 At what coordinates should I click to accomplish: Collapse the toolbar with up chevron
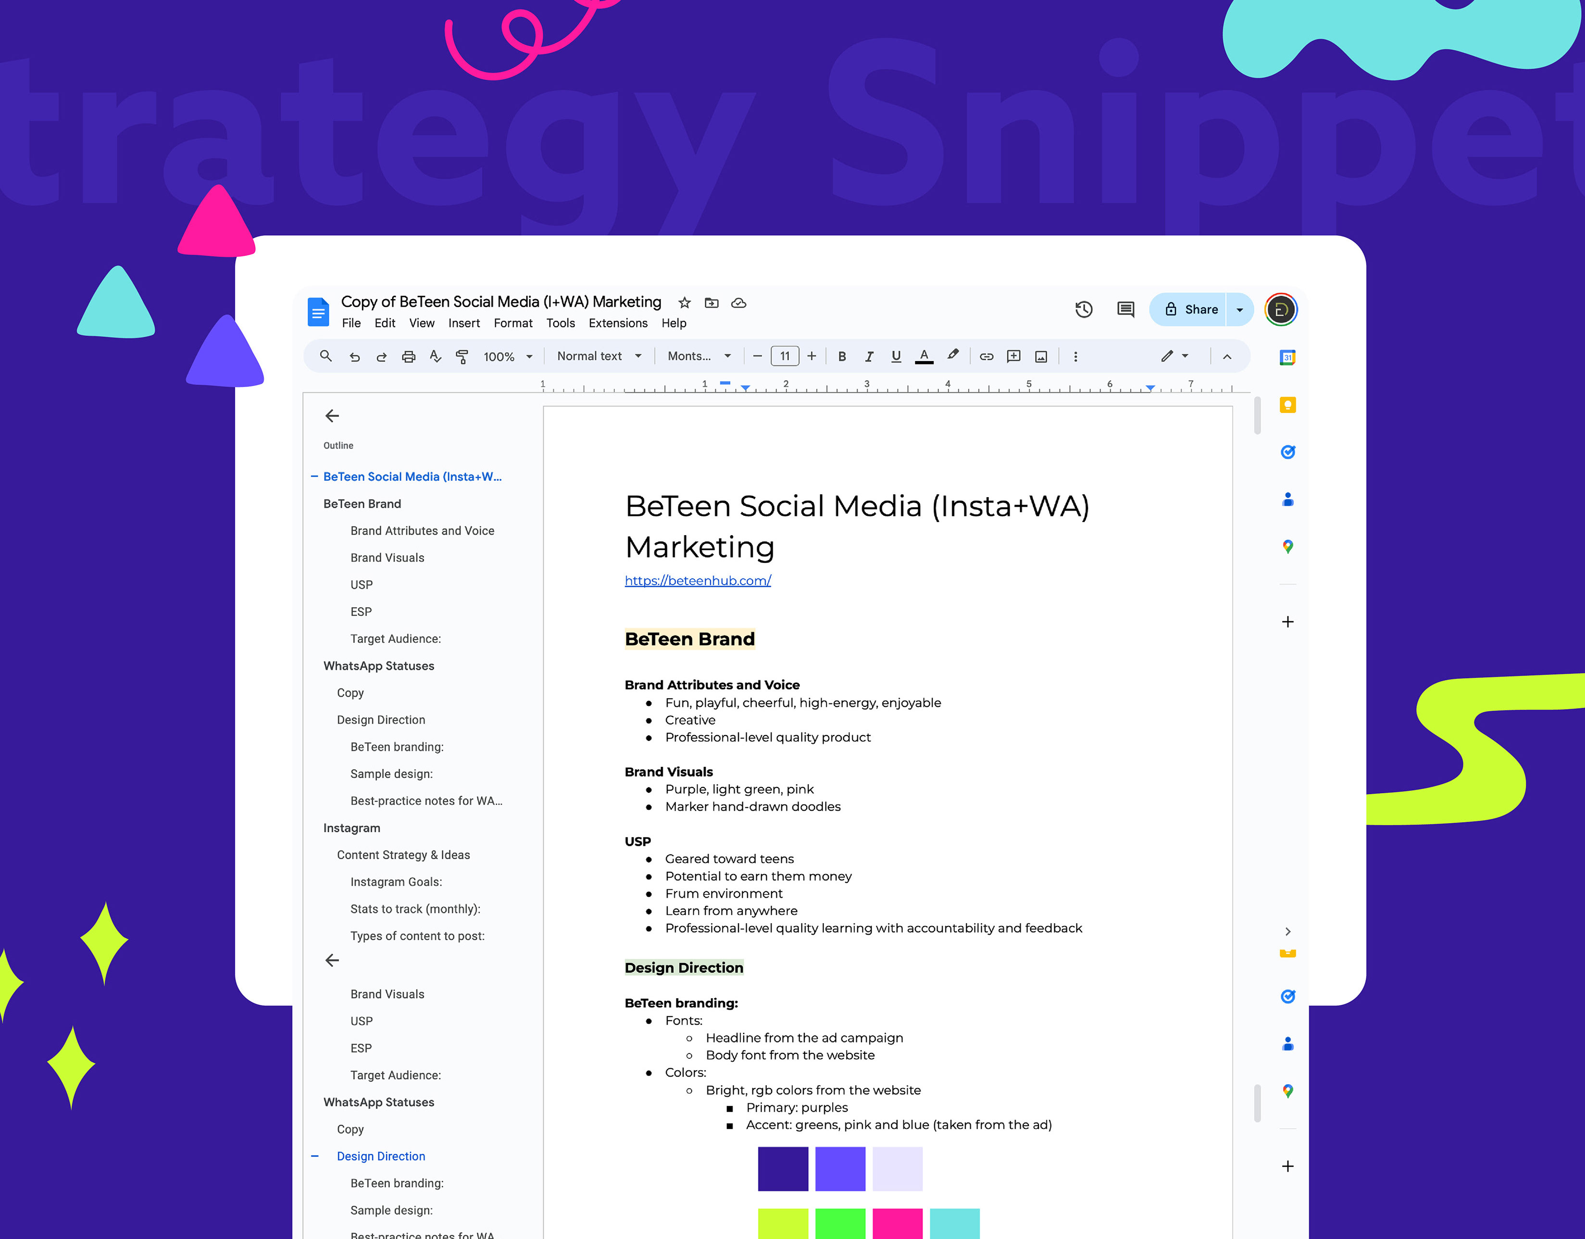[x=1226, y=356]
